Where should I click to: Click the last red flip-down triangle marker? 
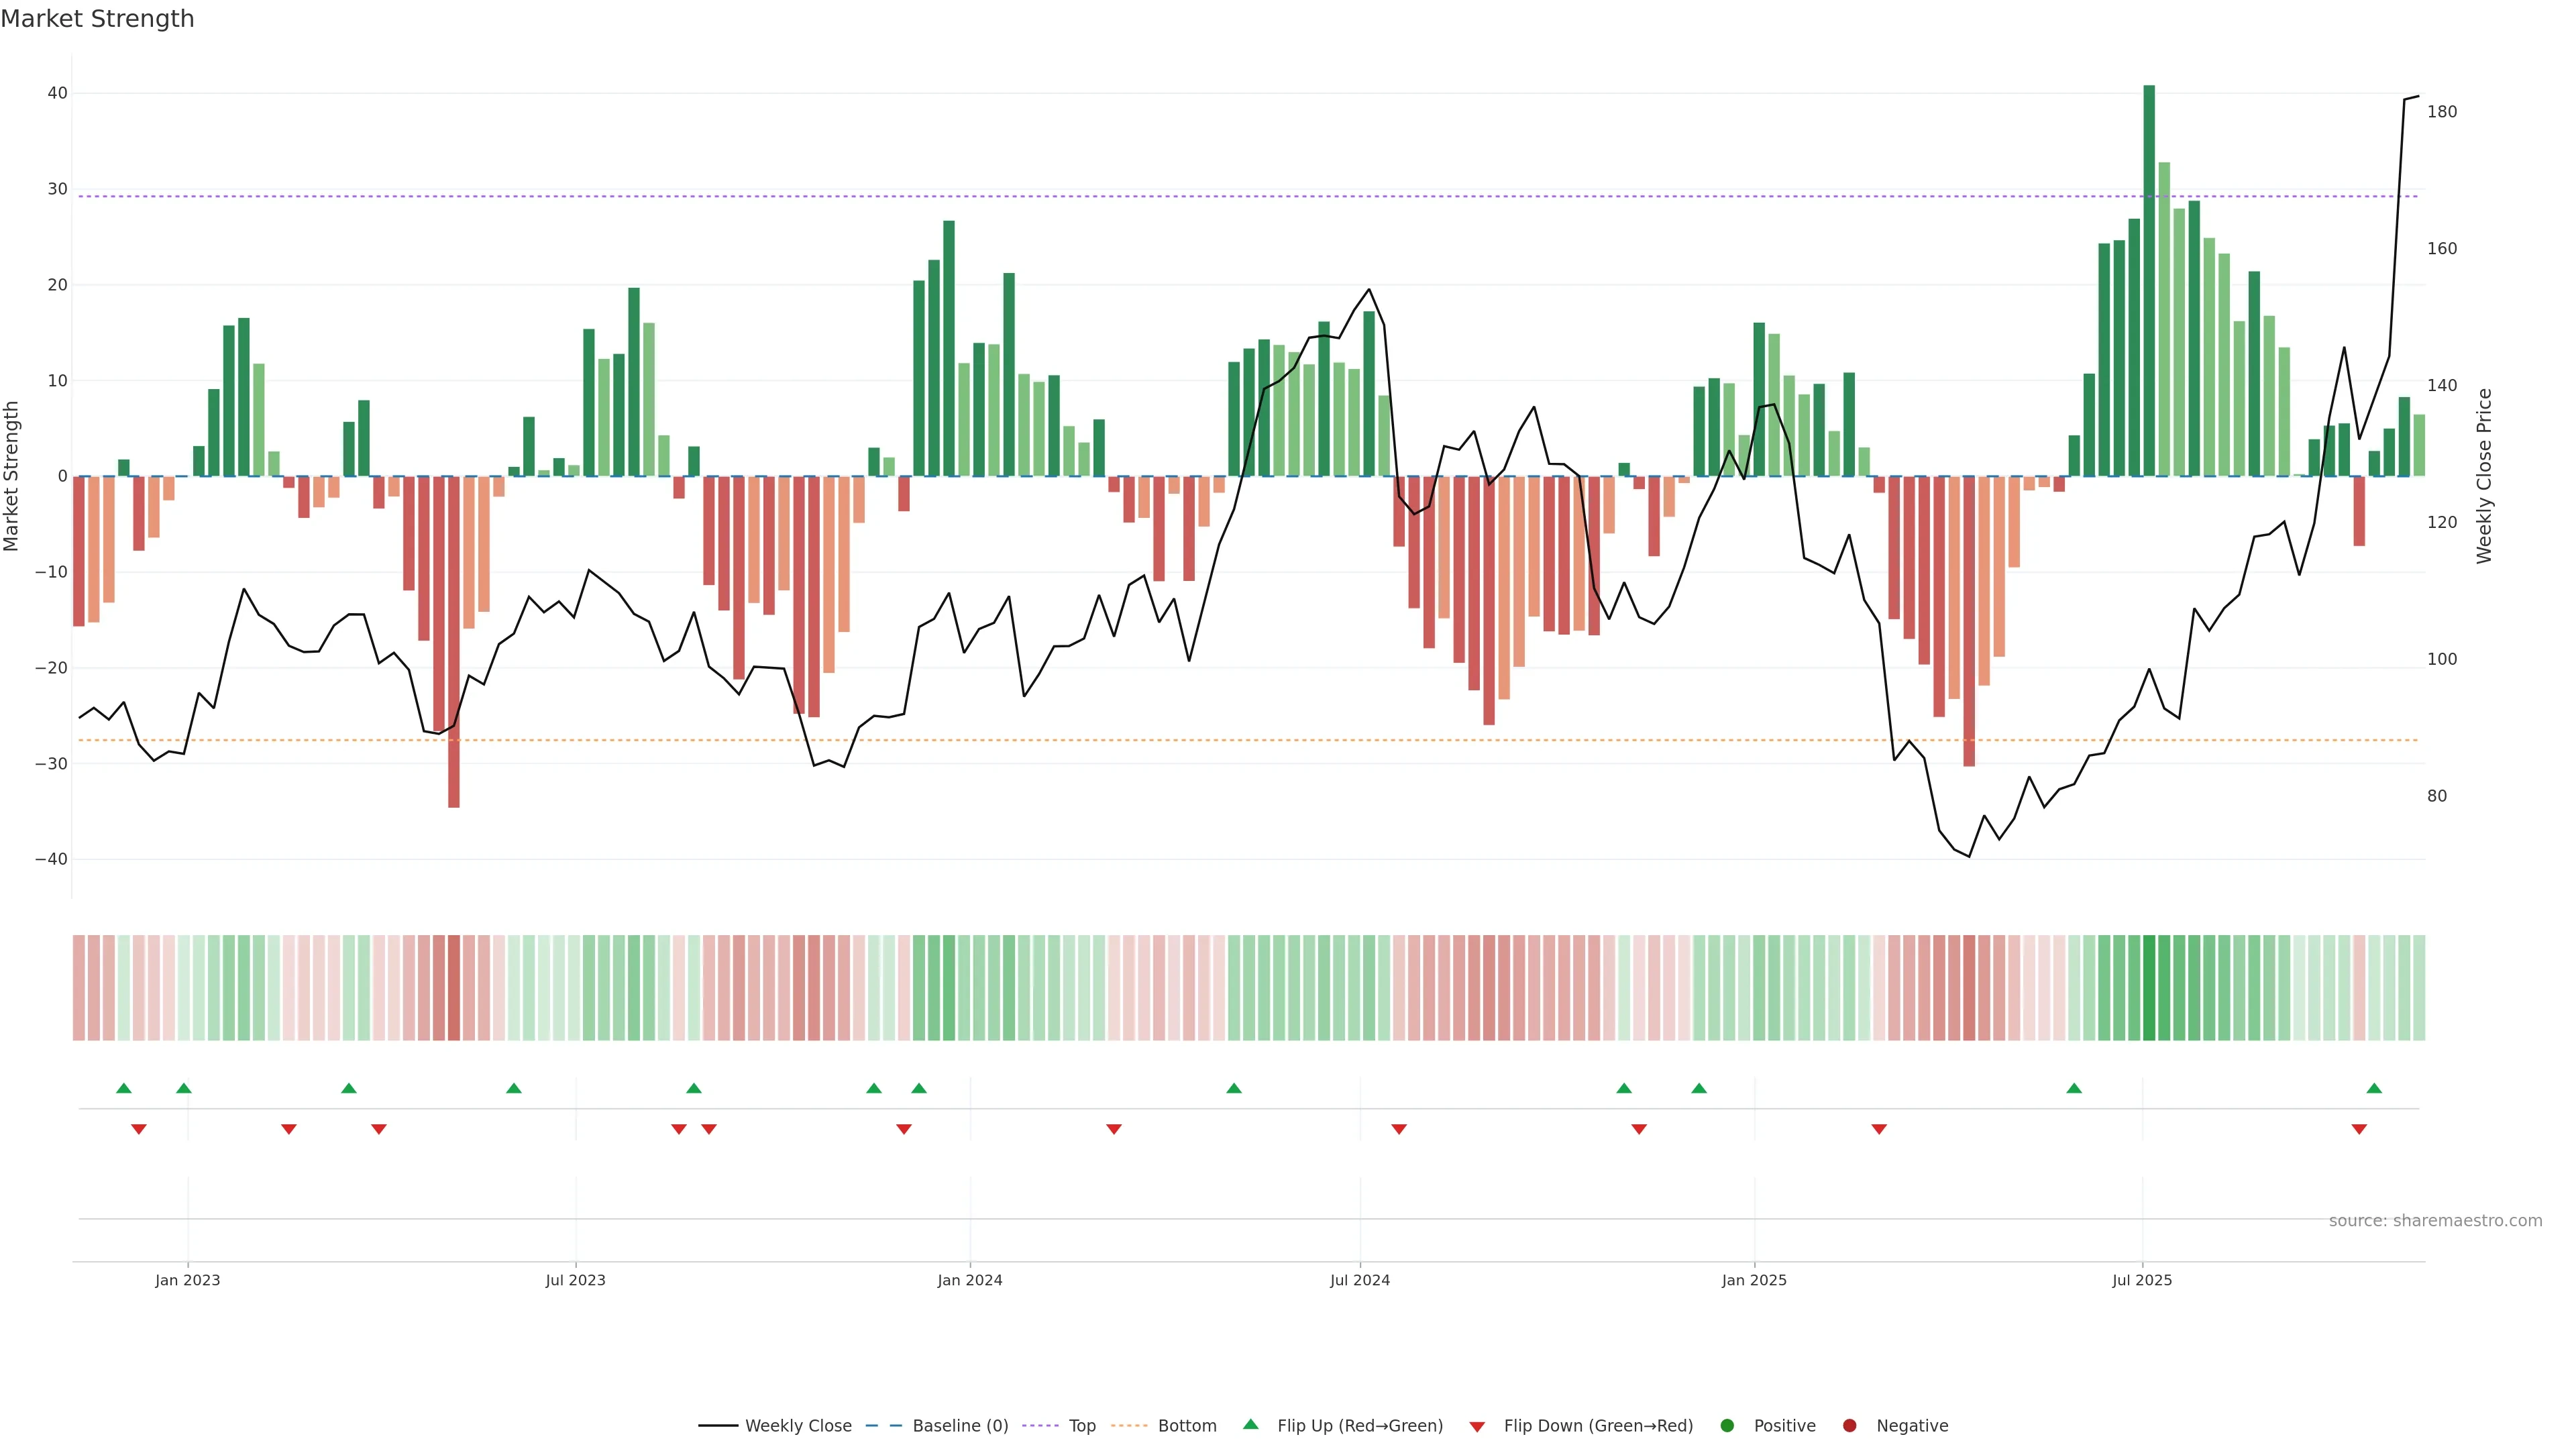point(2359,1129)
